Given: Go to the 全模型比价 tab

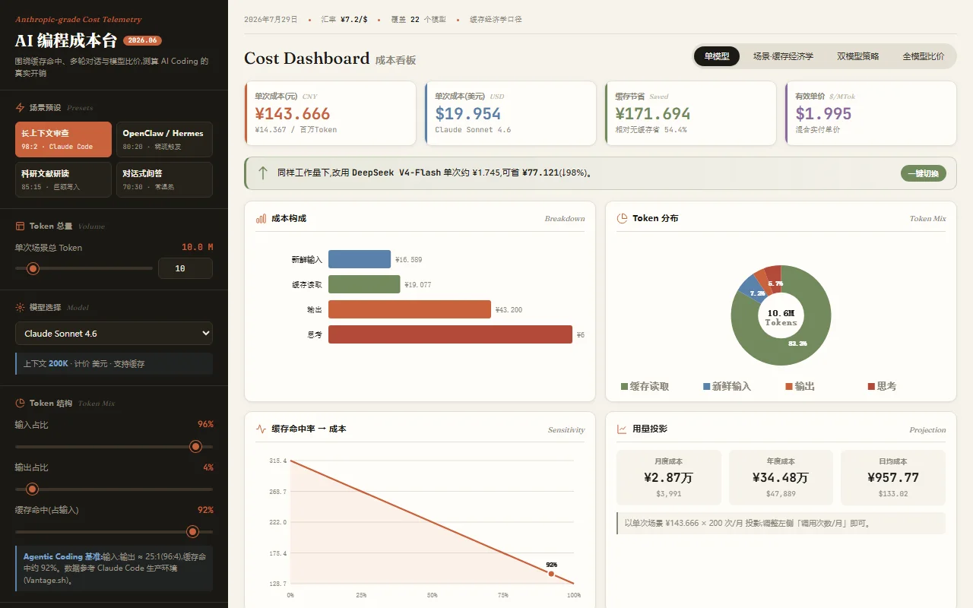Looking at the screenshot, I should tap(924, 56).
